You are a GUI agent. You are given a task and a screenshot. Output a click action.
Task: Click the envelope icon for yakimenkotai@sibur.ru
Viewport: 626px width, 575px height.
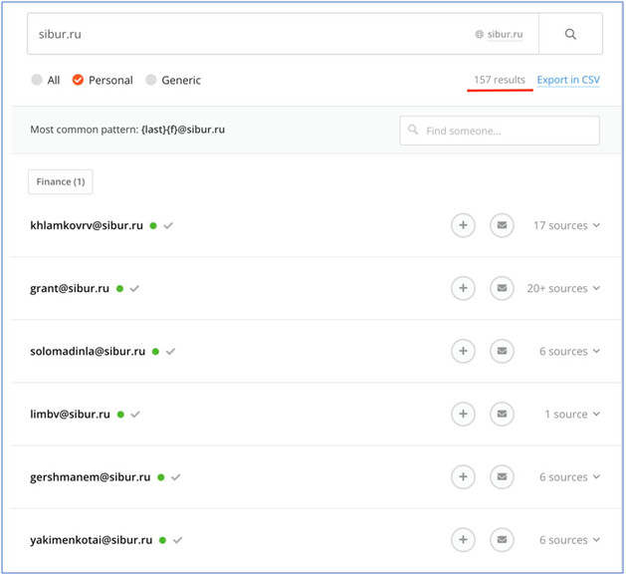pos(503,540)
